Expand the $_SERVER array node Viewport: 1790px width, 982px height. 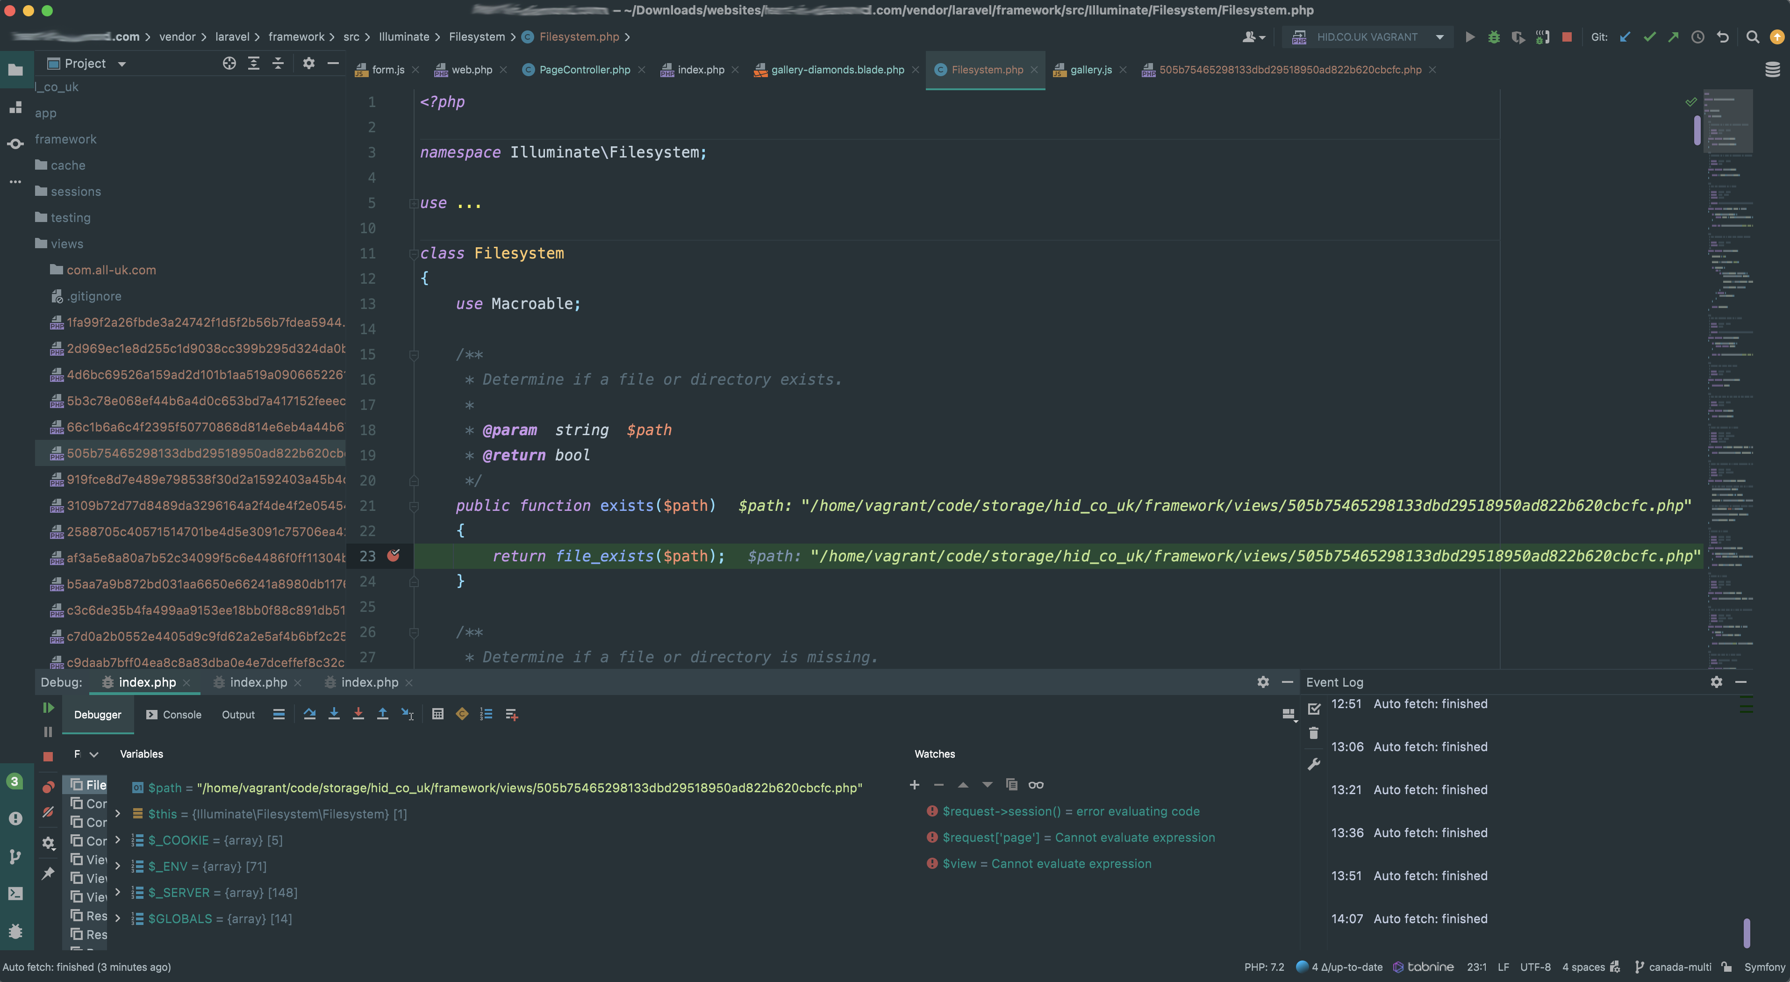click(117, 892)
